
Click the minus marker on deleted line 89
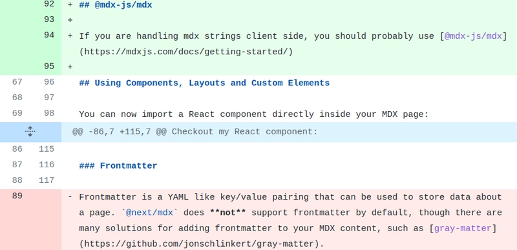tap(70, 196)
